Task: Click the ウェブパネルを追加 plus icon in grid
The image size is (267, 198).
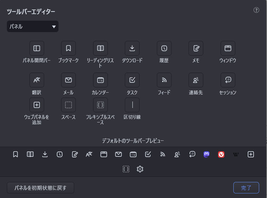Action: coord(37,105)
